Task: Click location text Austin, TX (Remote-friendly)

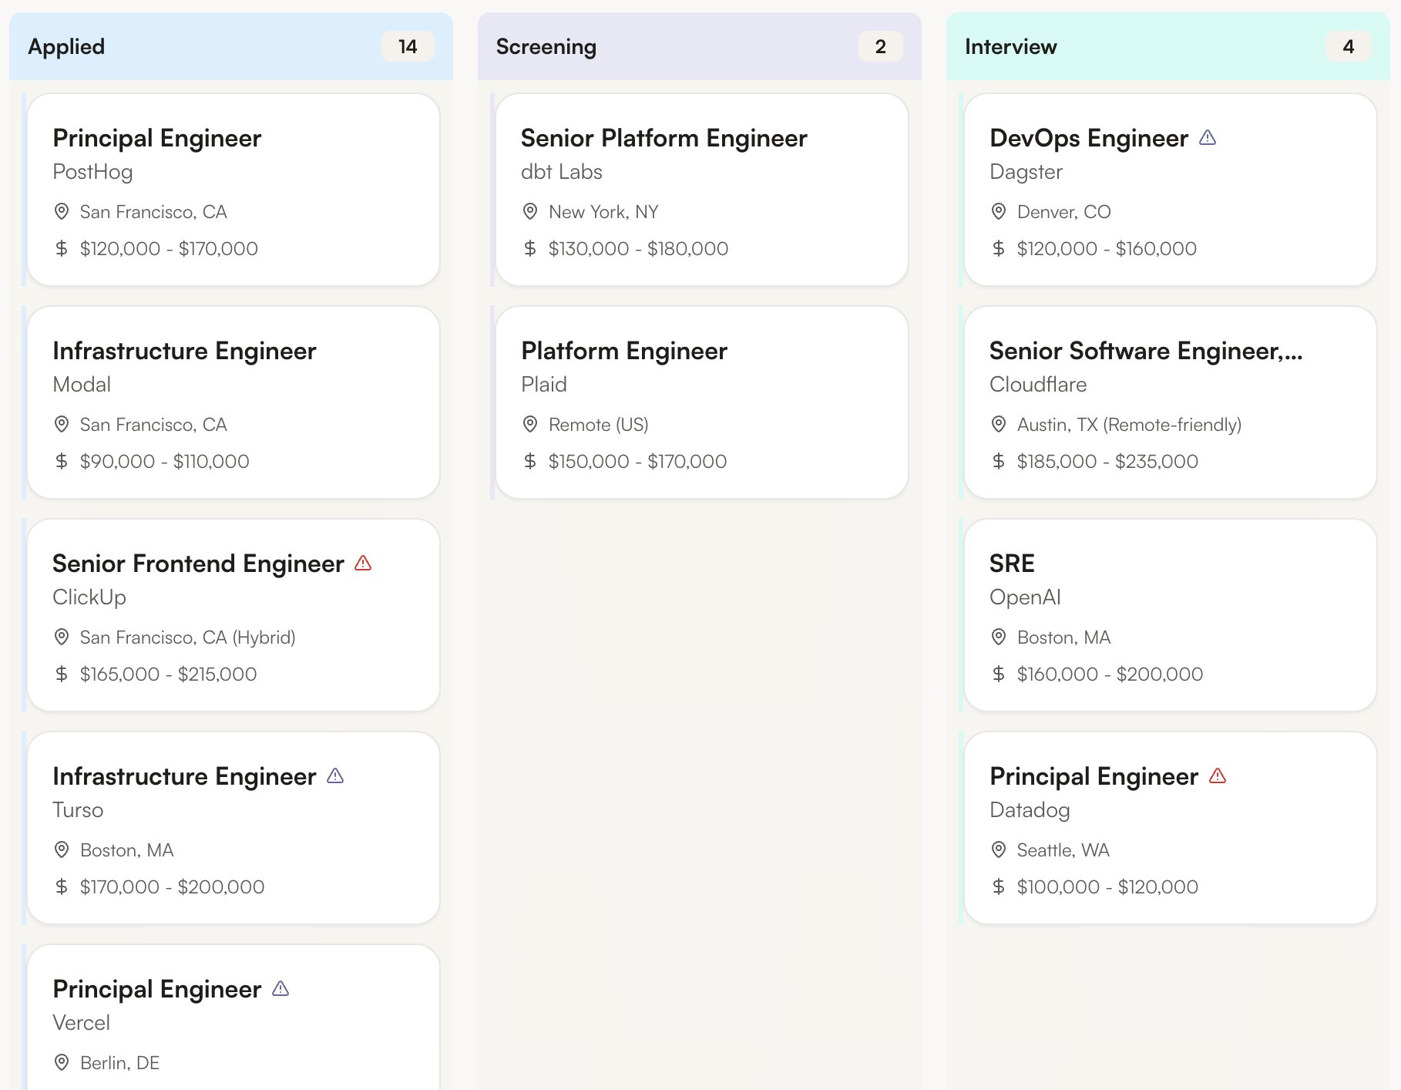Action: (x=1129, y=424)
